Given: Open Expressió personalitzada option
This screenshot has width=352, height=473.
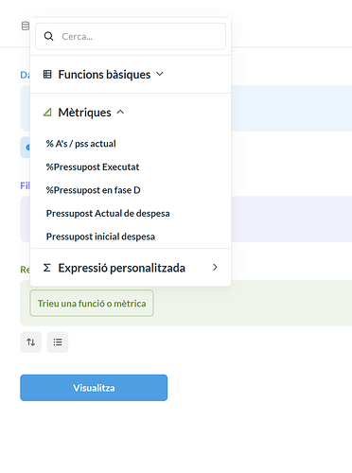Looking at the screenshot, I should click(131, 268).
